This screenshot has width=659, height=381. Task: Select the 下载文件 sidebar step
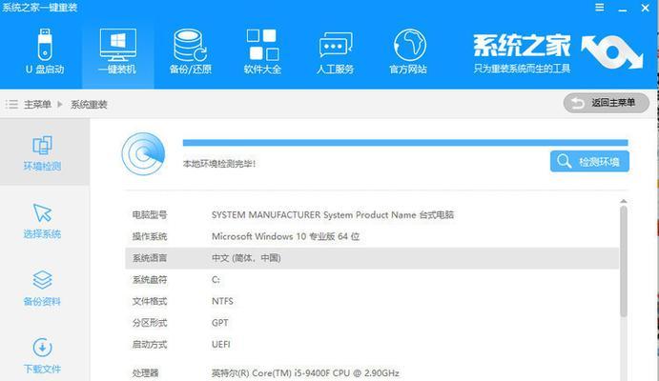[43, 356]
